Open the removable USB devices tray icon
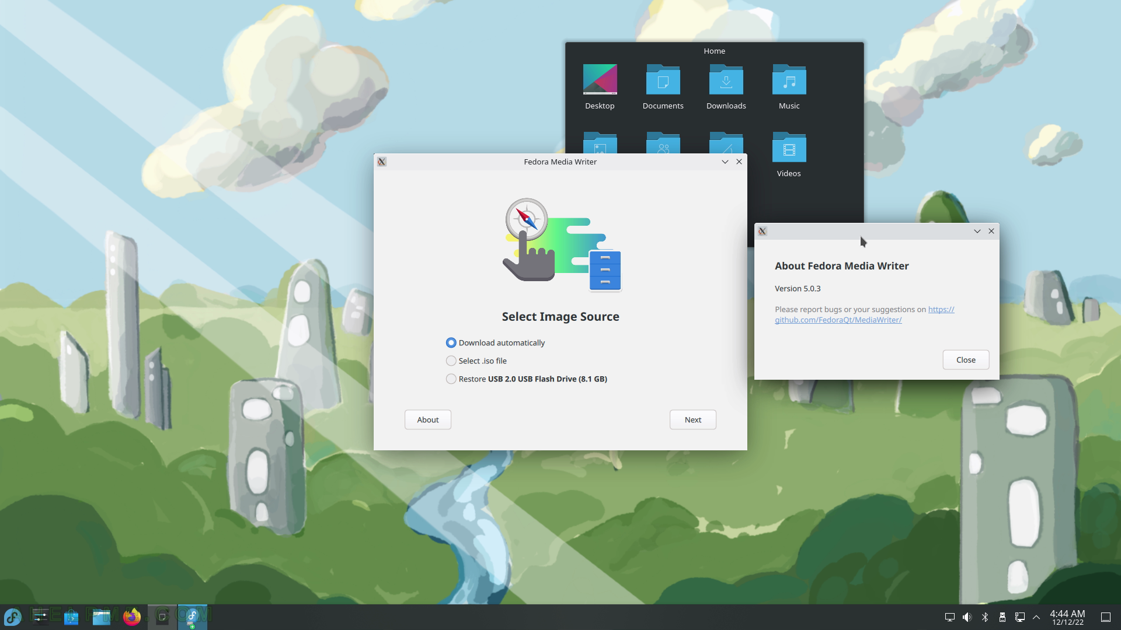Image resolution: width=1121 pixels, height=630 pixels. pos(1002,617)
